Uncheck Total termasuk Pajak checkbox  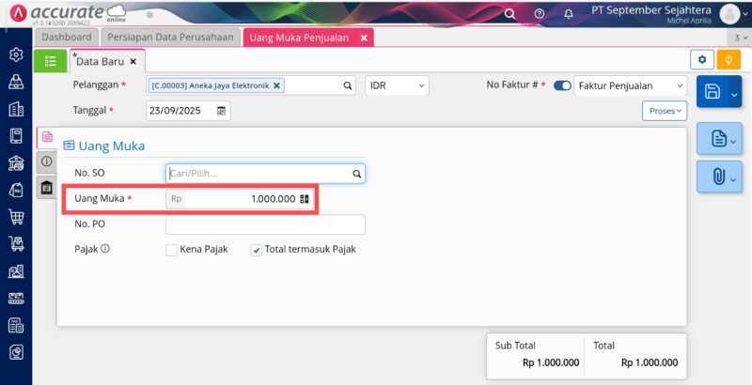pos(257,250)
